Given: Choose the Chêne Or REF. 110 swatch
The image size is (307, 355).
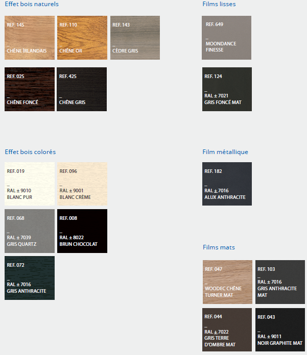Looking at the screenshot, I should tap(82, 38).
